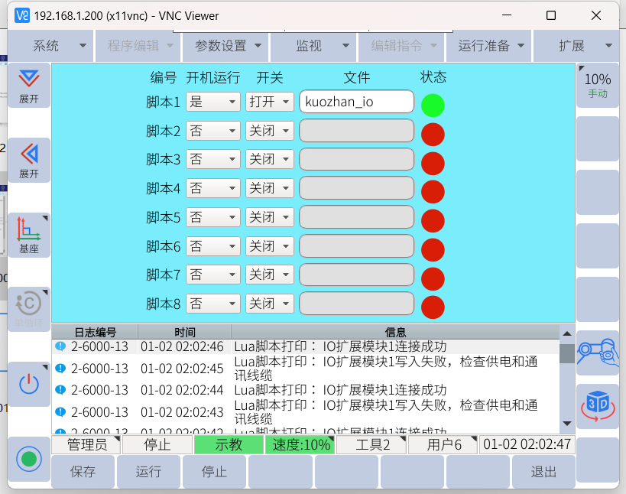Click the 退出 button
The image size is (626, 494).
point(543,472)
